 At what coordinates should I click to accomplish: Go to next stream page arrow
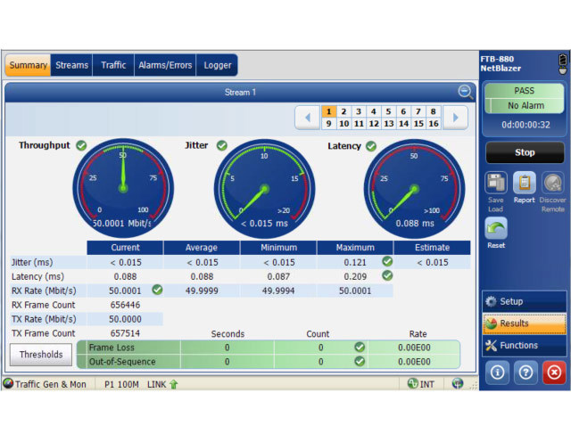tap(455, 118)
